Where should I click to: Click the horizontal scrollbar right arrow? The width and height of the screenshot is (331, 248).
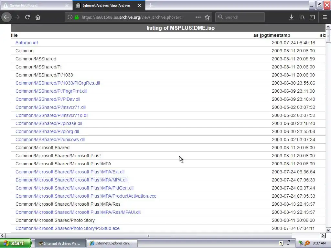coord(323,235)
